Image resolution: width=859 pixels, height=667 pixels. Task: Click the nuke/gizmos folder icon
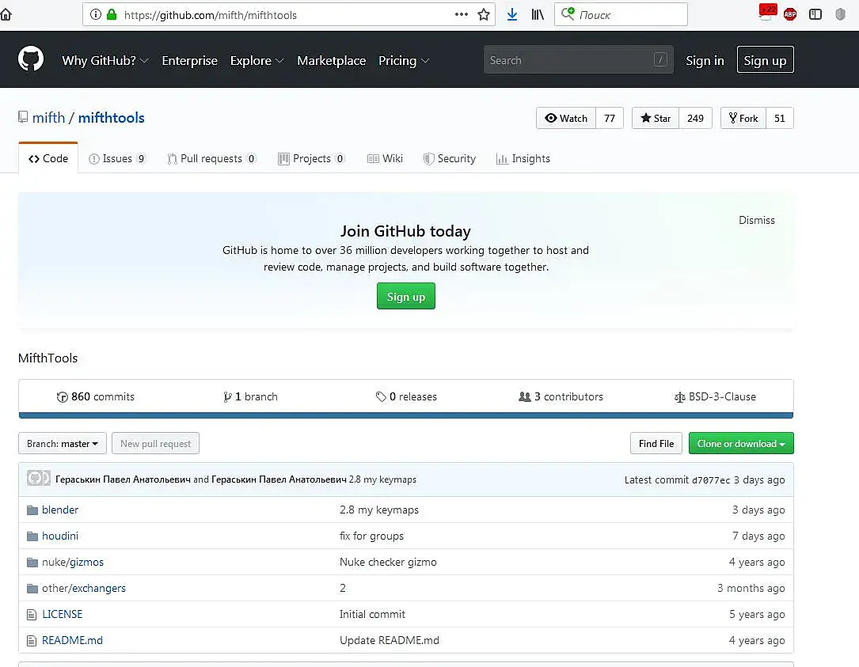pos(32,563)
